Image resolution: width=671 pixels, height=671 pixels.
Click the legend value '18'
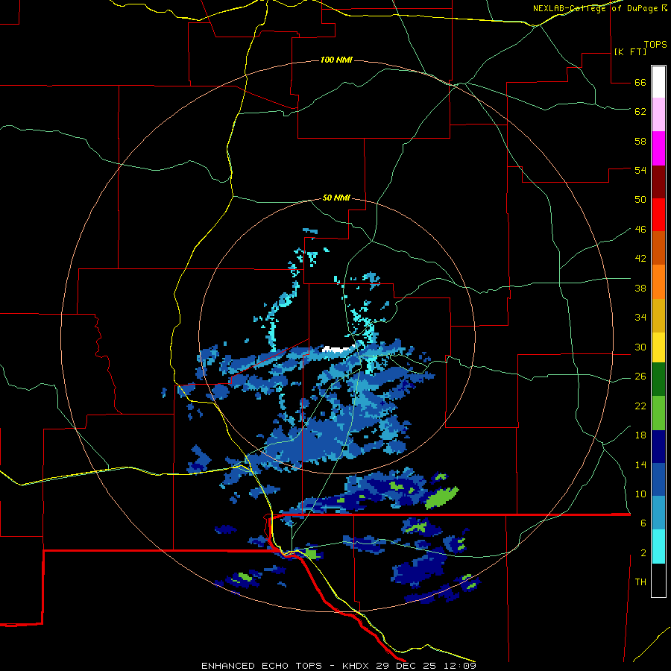click(x=640, y=435)
